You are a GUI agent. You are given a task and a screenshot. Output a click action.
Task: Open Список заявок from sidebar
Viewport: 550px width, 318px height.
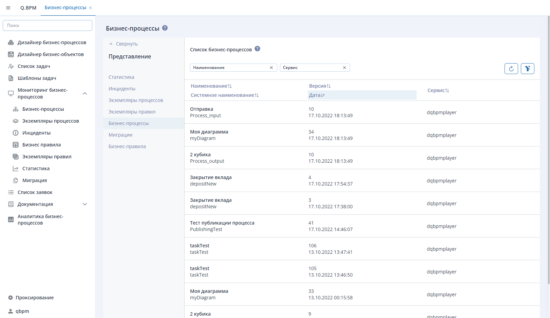coord(35,192)
